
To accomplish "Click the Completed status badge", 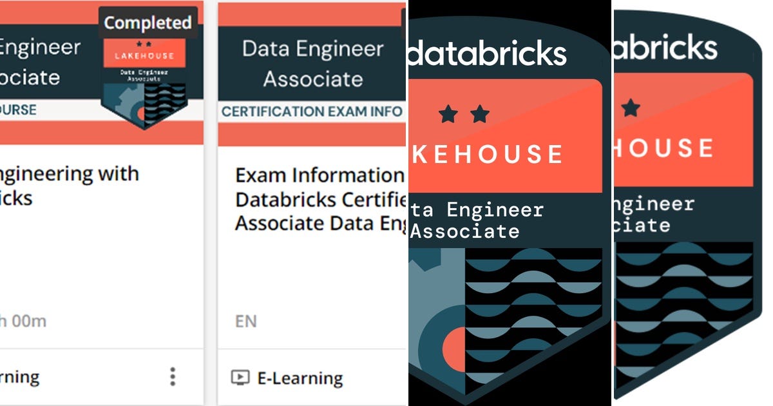I will (x=148, y=23).
